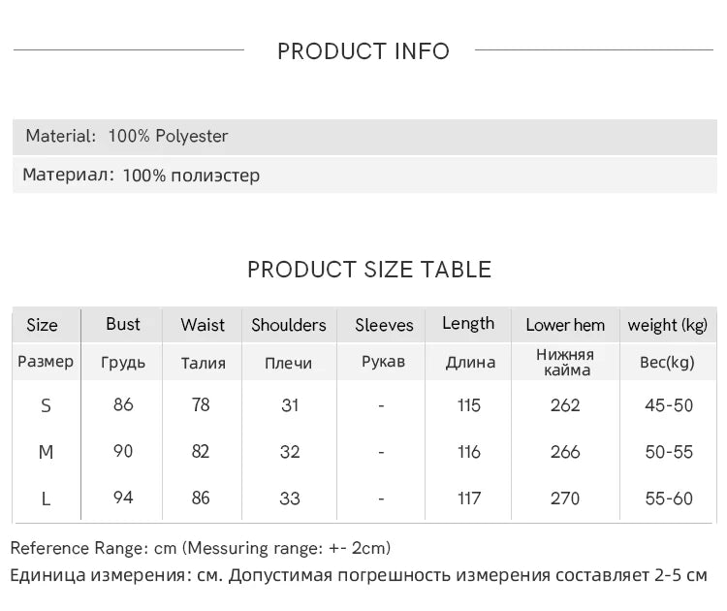Image resolution: width=727 pixels, height=611 pixels.
Task: Click the weight range 55-60
Action: 669,498
